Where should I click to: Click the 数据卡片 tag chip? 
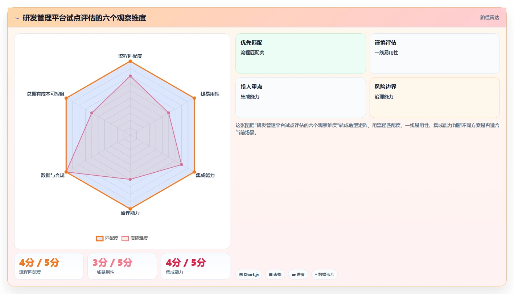point(324,274)
